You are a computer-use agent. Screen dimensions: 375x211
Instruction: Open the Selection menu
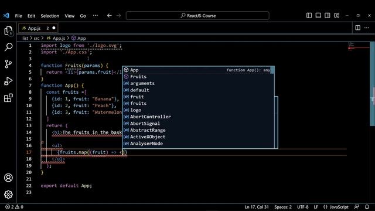pos(50,16)
